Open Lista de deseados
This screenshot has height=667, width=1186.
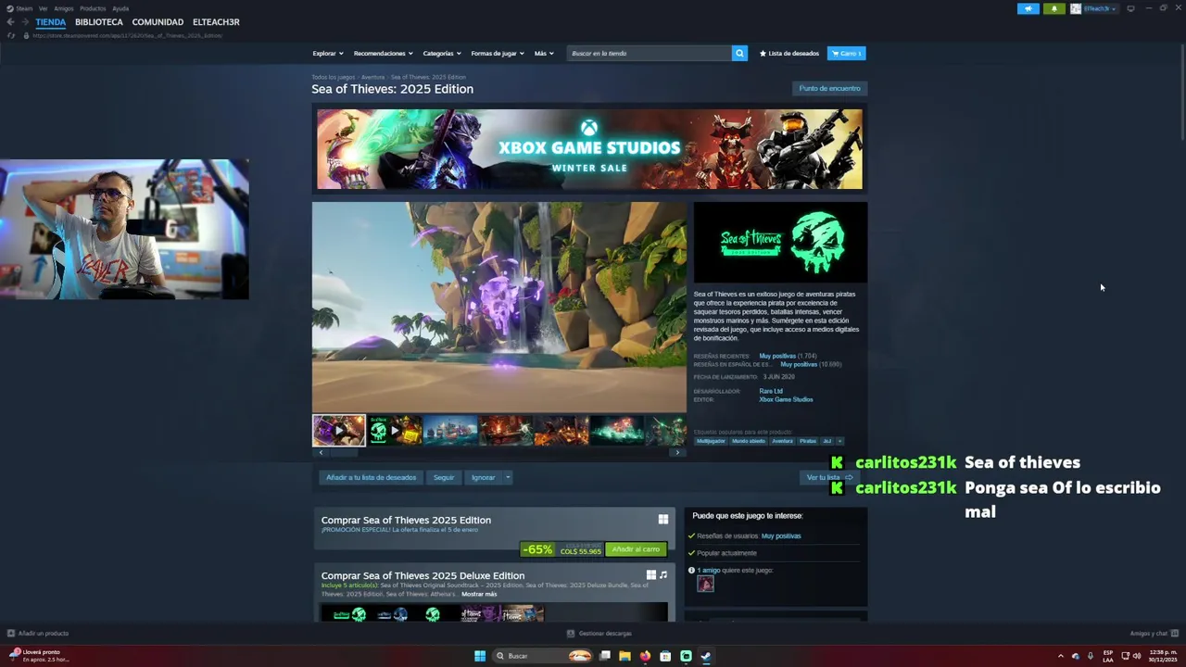tap(789, 54)
